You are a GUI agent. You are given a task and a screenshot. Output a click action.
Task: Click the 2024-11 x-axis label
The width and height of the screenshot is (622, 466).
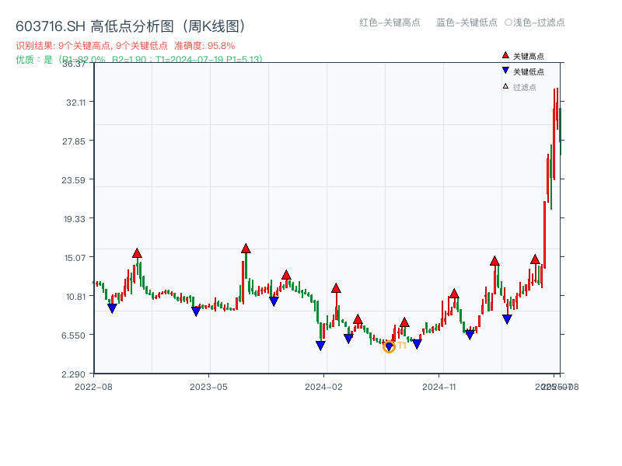pyautogui.click(x=439, y=387)
